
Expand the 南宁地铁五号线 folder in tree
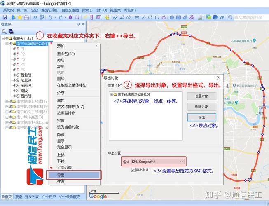[7, 101]
